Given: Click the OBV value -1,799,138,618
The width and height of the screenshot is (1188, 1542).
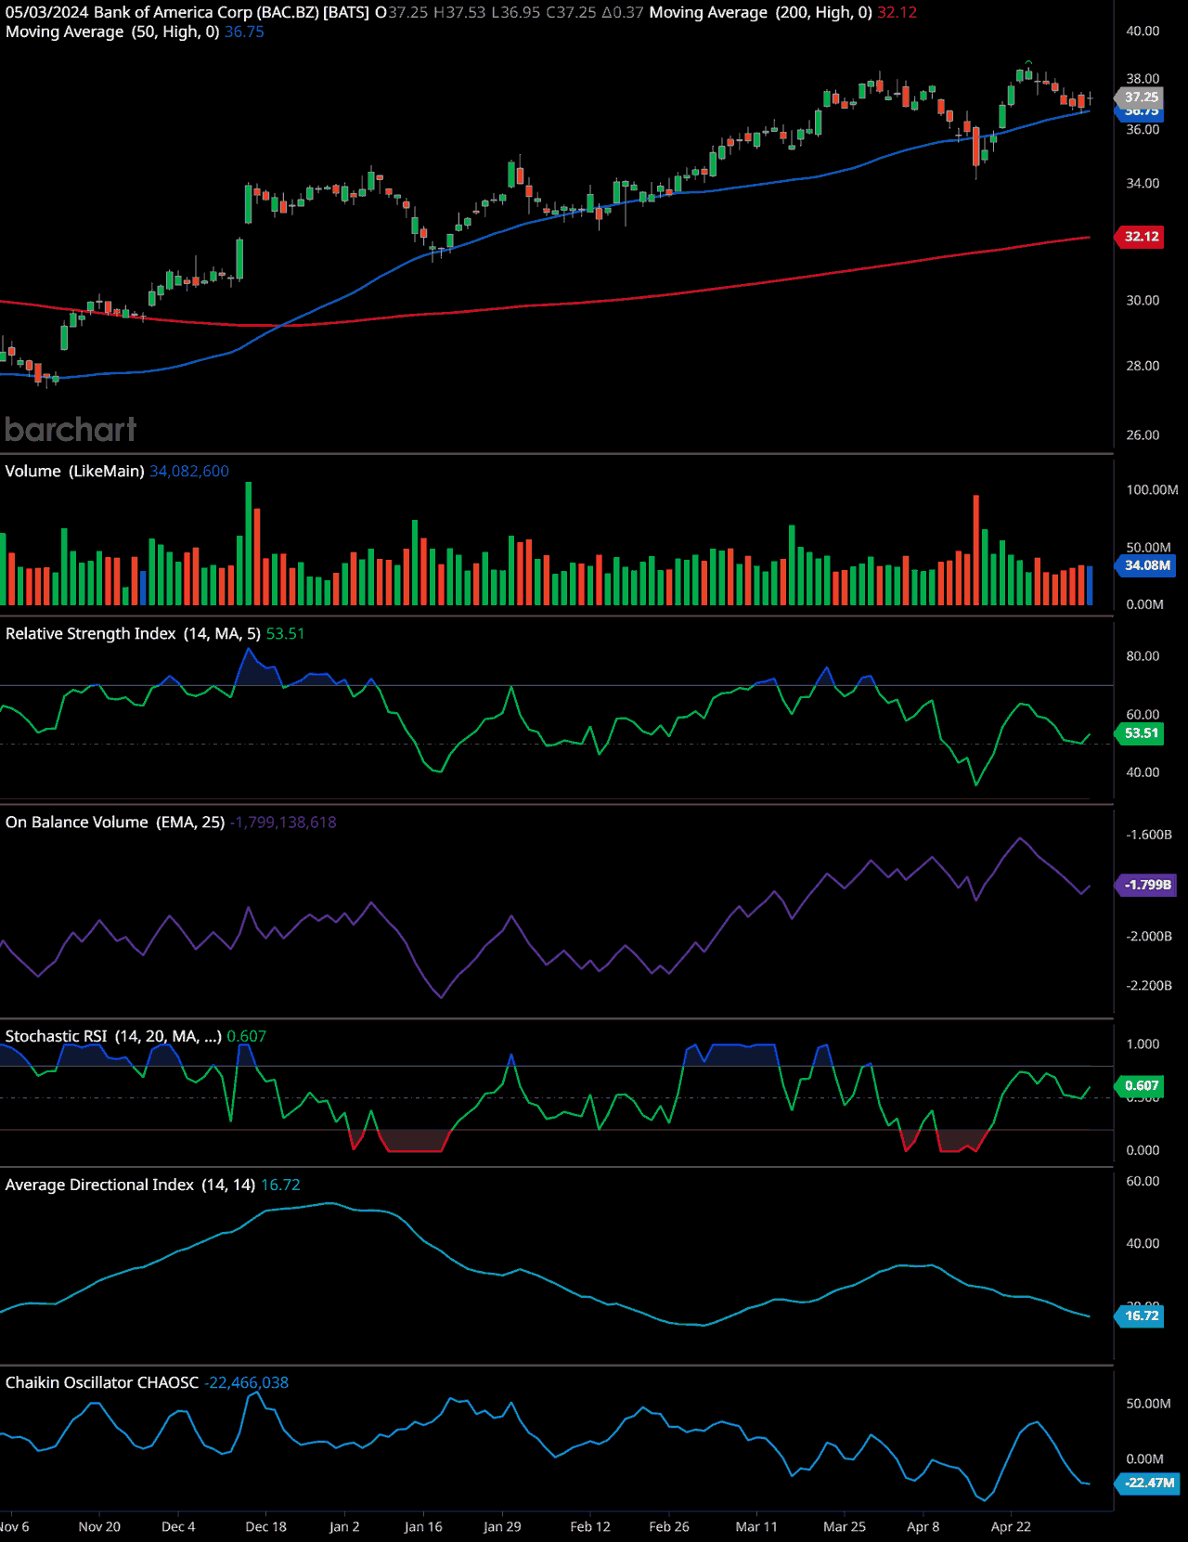Looking at the screenshot, I should [x=283, y=823].
